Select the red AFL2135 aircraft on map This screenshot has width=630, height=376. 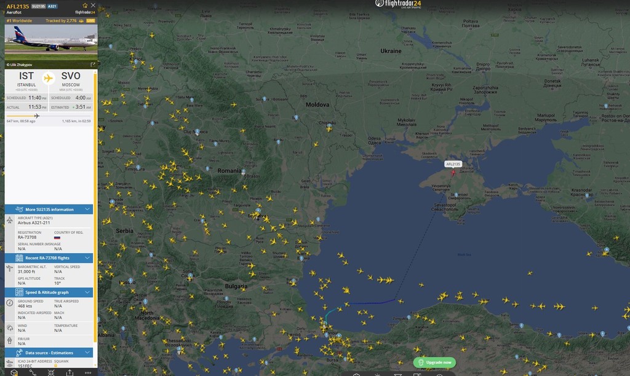[453, 173]
